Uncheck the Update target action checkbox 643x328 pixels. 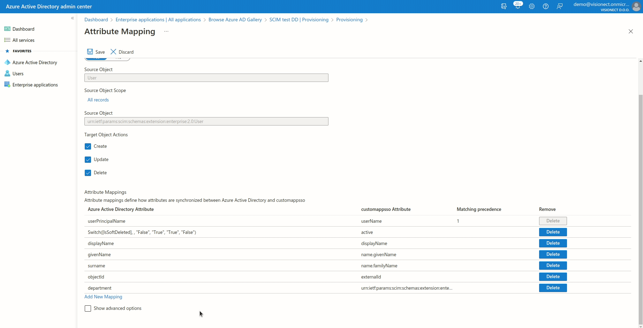click(88, 160)
